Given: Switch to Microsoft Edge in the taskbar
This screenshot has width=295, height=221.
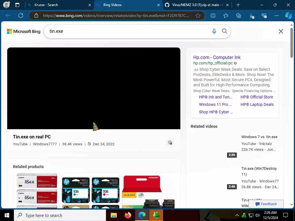Looking at the screenshot, I should [142, 215].
